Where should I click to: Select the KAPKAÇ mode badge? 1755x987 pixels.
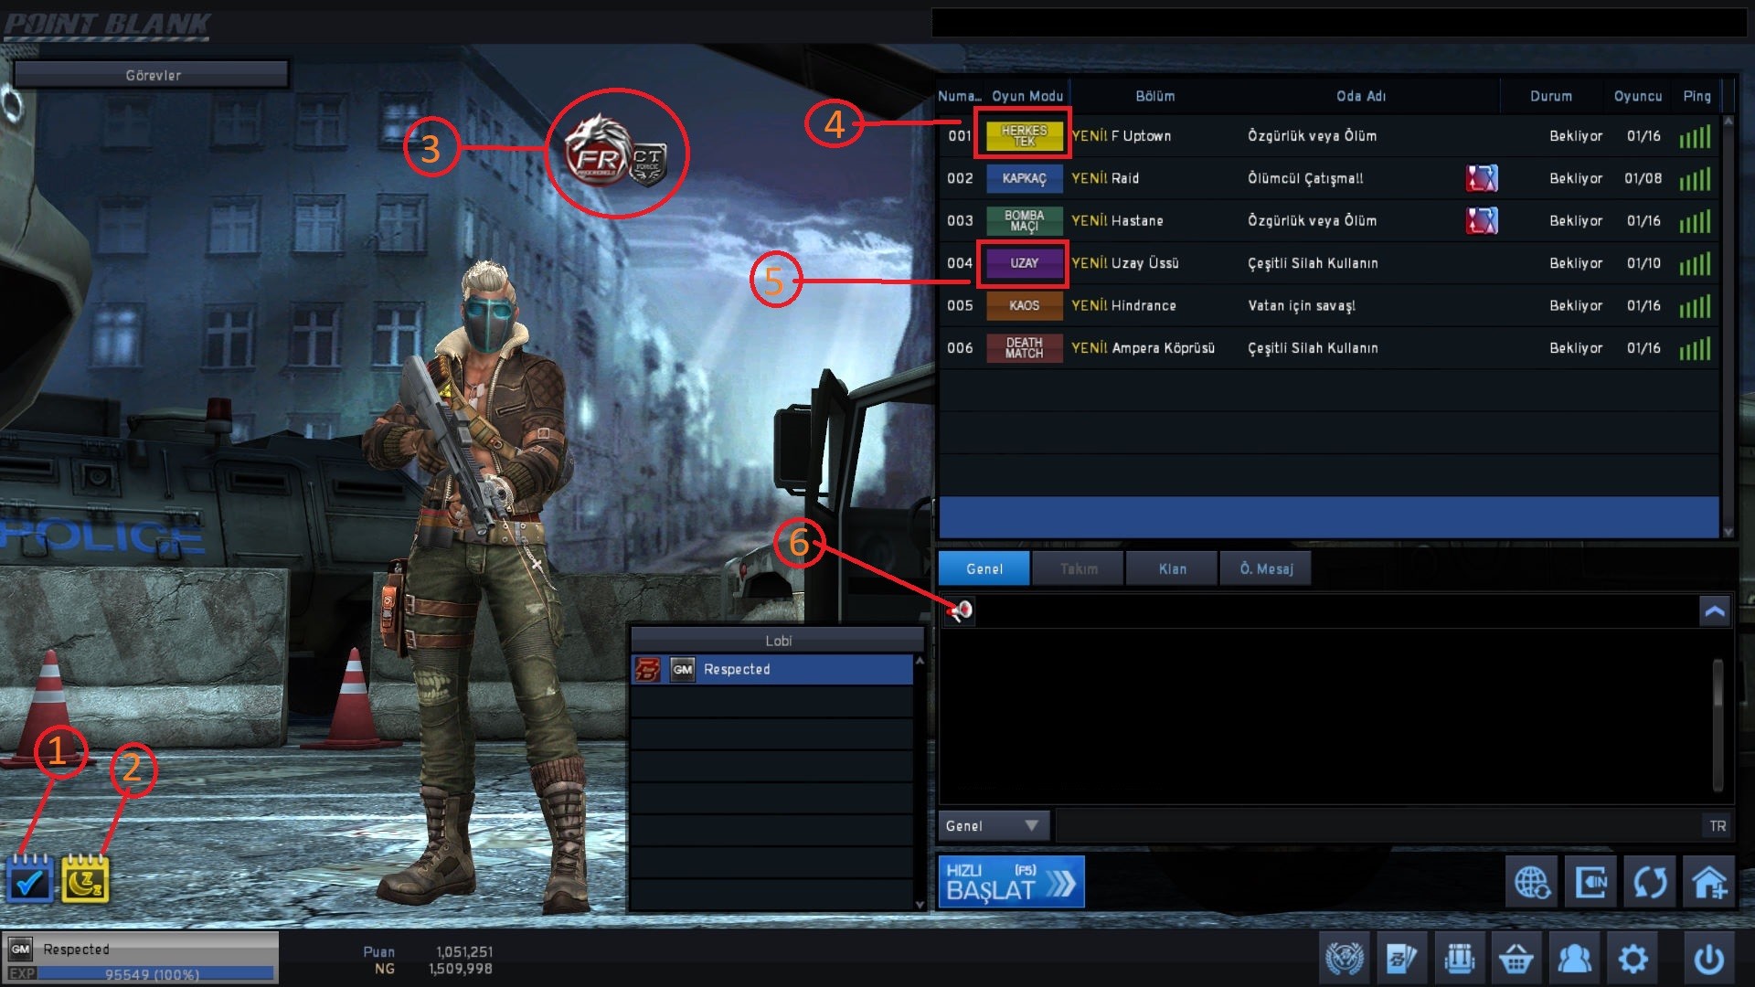tap(1024, 178)
